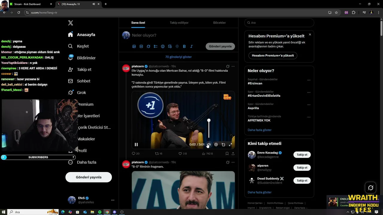Viewport: 383px width, 215px height.
Task: Toggle picture-in-picture for video
Action: click(223, 145)
